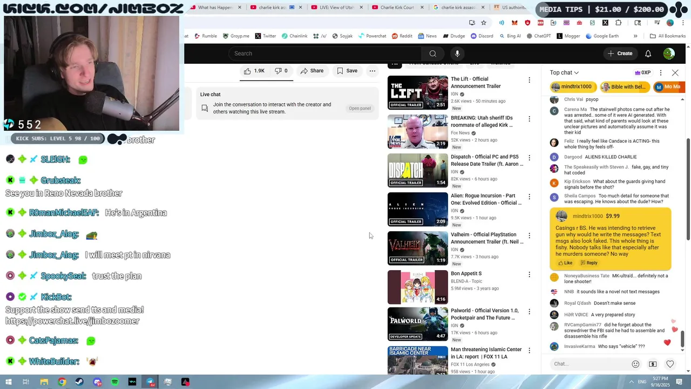Image resolution: width=691 pixels, height=389 pixels.
Task: Click the Chat message input field
Action: (x=590, y=364)
